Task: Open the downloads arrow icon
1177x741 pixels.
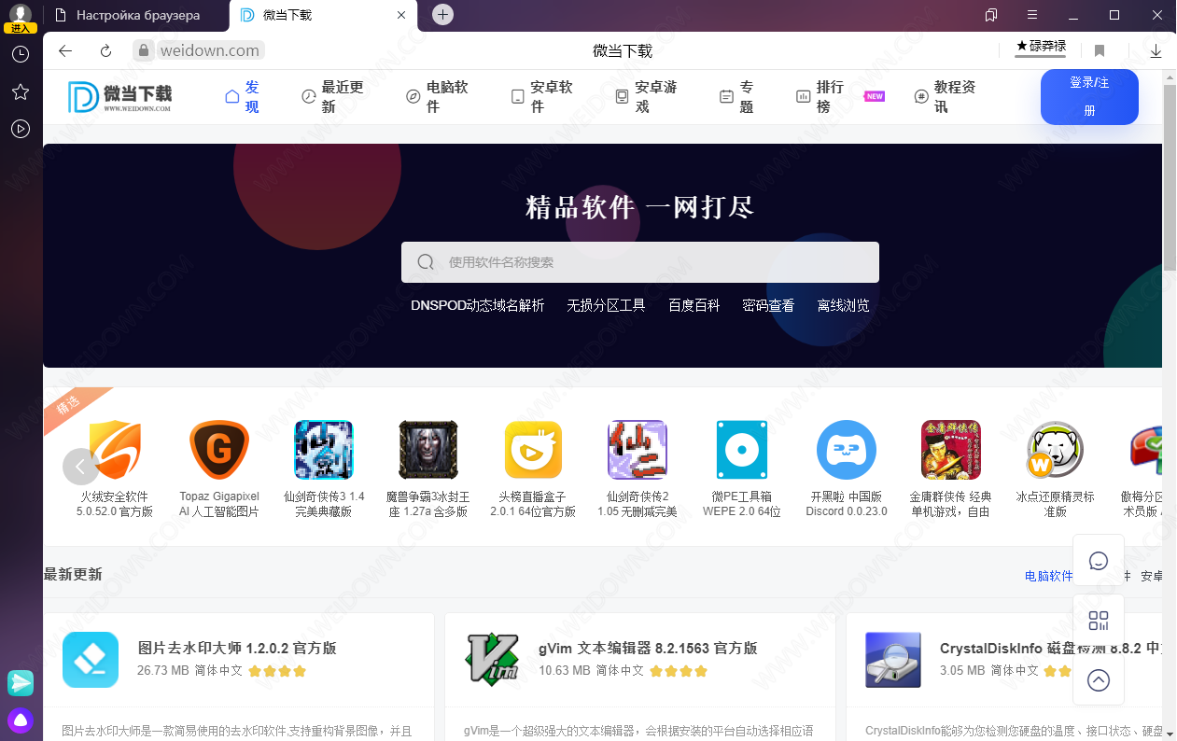Action: point(1156,50)
